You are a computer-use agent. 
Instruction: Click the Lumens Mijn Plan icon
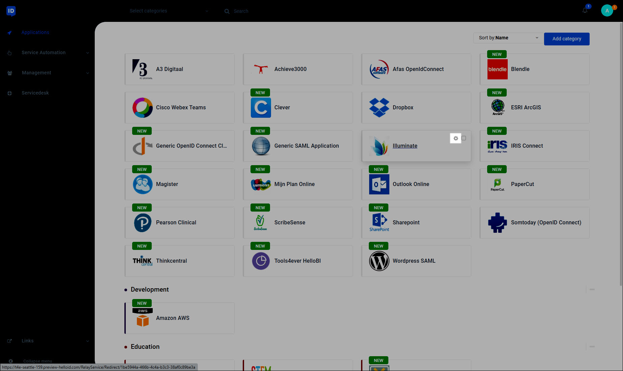click(261, 184)
